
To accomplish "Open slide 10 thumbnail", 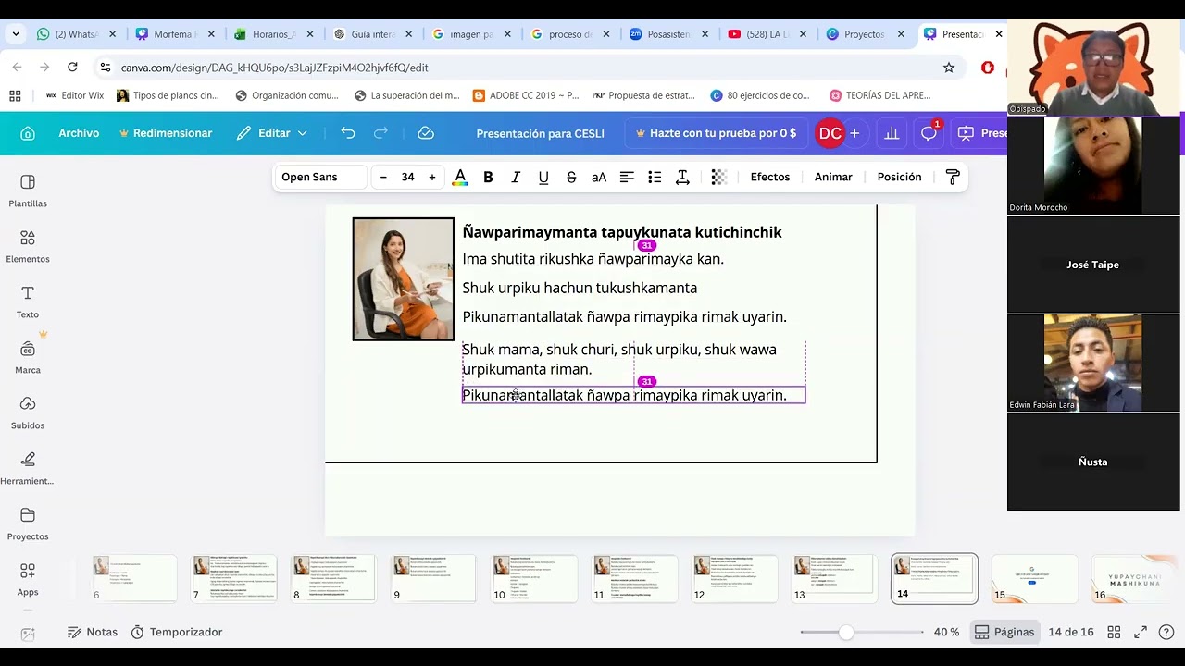I will coord(534,579).
